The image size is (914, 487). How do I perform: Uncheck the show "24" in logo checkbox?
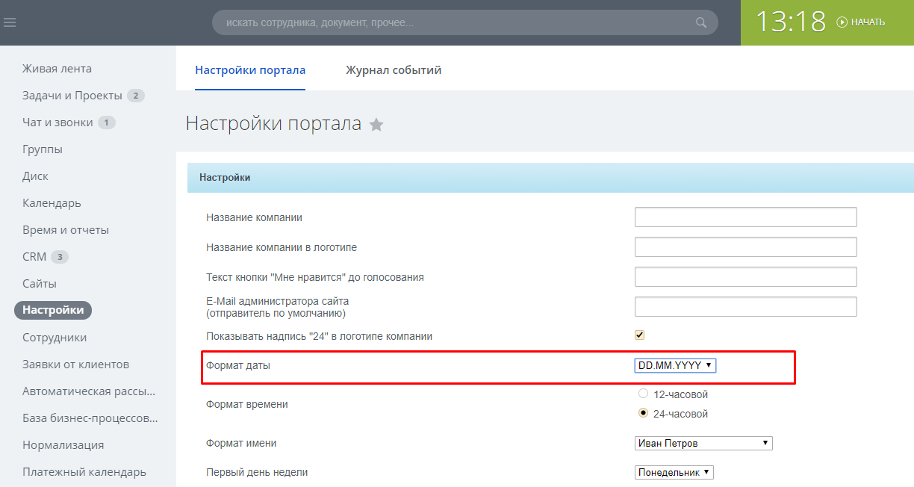[x=639, y=335]
